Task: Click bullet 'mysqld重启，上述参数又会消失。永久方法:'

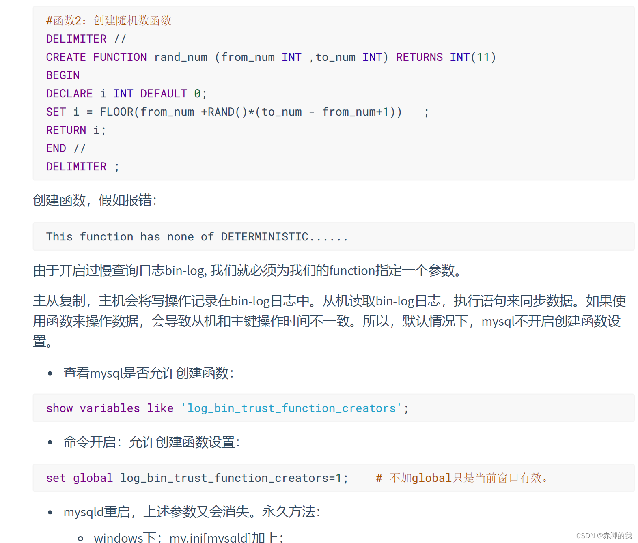Action: tap(192, 512)
